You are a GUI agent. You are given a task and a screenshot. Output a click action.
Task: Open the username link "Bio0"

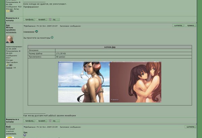click(x=8, y=127)
